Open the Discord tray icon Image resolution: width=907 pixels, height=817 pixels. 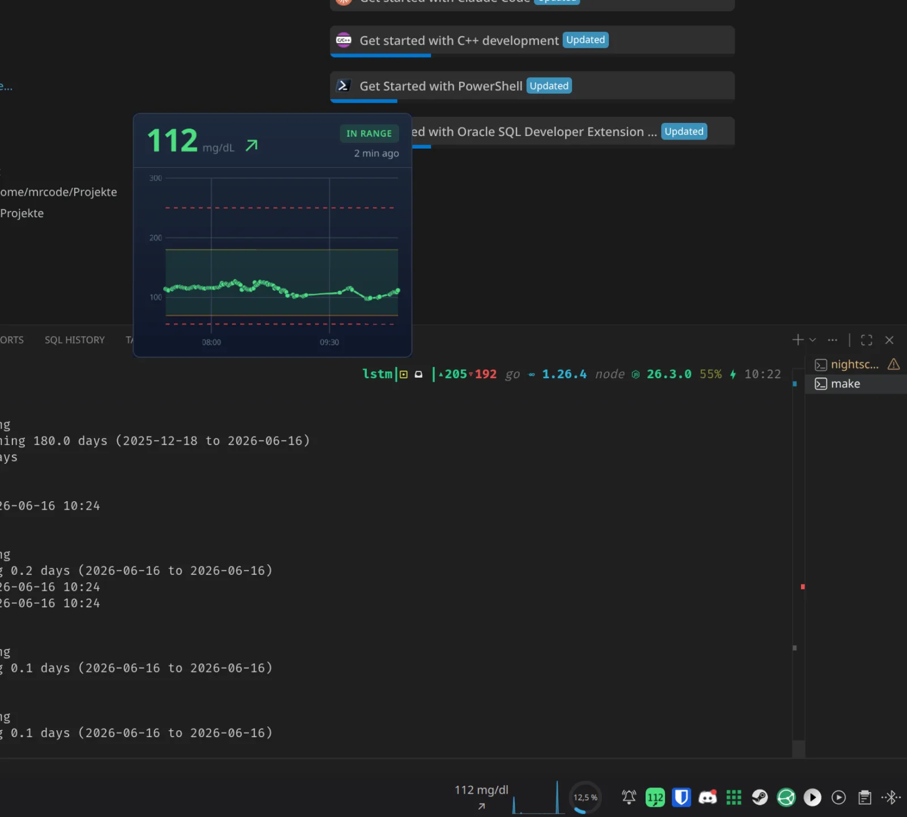pyautogui.click(x=707, y=798)
